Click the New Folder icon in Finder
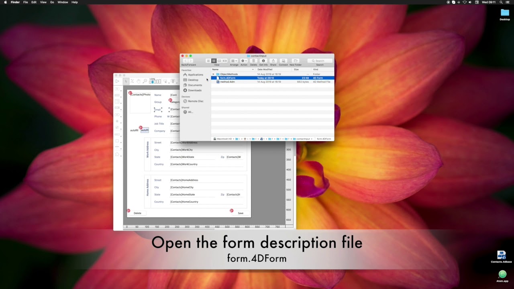This screenshot has height=289, width=514. pos(296,61)
